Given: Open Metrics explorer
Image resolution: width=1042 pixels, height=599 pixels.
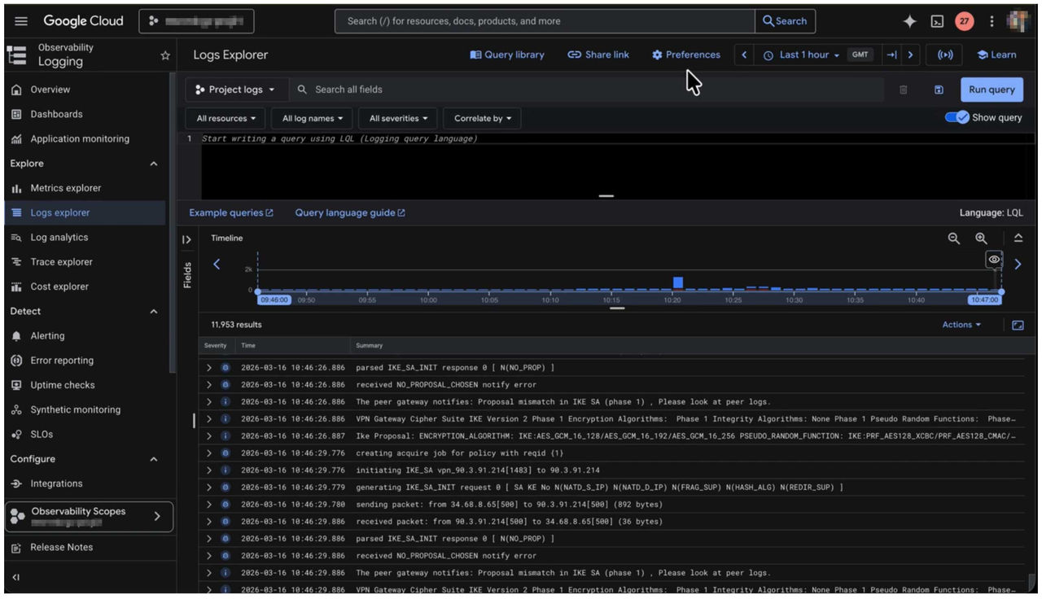Looking at the screenshot, I should (x=84, y=188).
